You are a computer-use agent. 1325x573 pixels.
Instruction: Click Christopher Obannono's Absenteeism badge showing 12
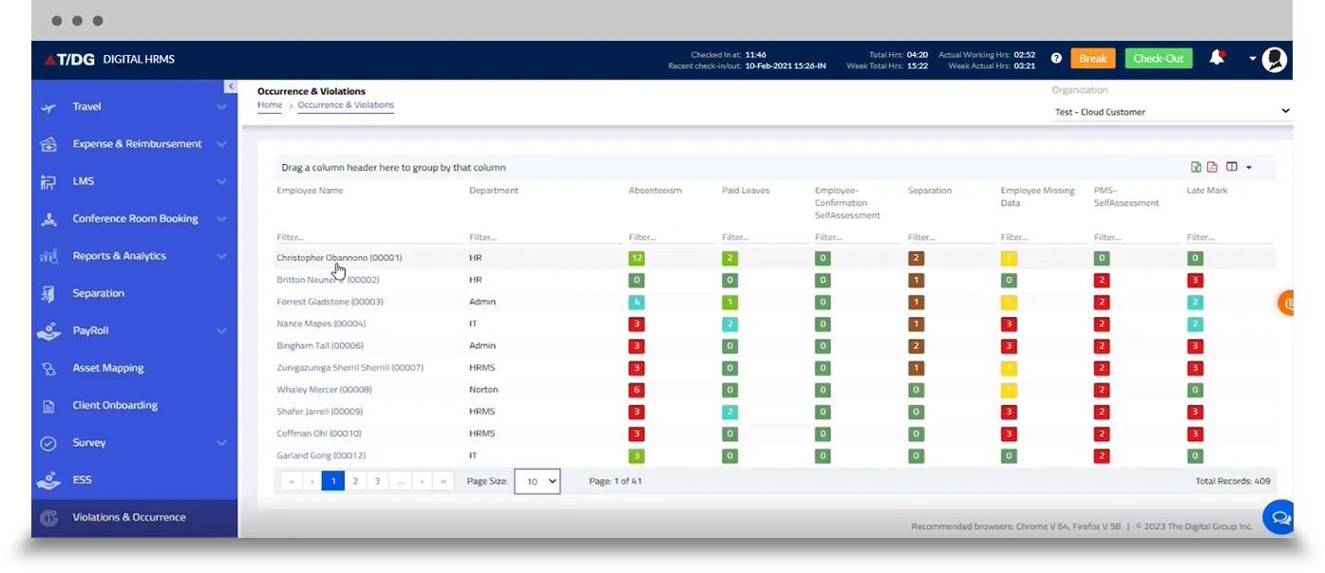tap(636, 258)
